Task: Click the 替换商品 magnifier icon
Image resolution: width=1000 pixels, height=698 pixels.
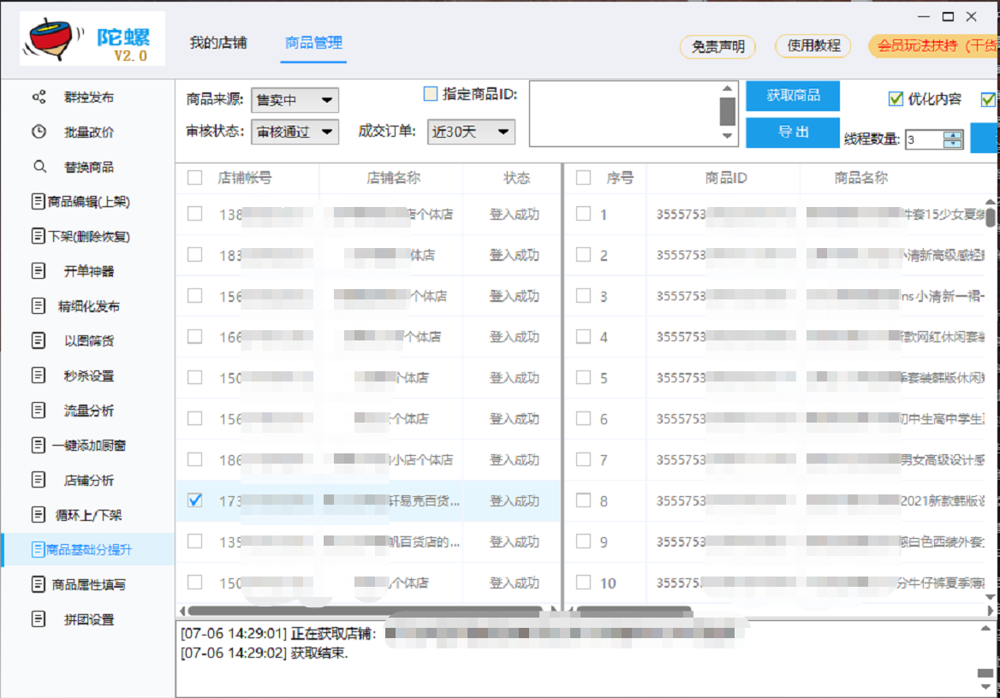Action: (39, 167)
